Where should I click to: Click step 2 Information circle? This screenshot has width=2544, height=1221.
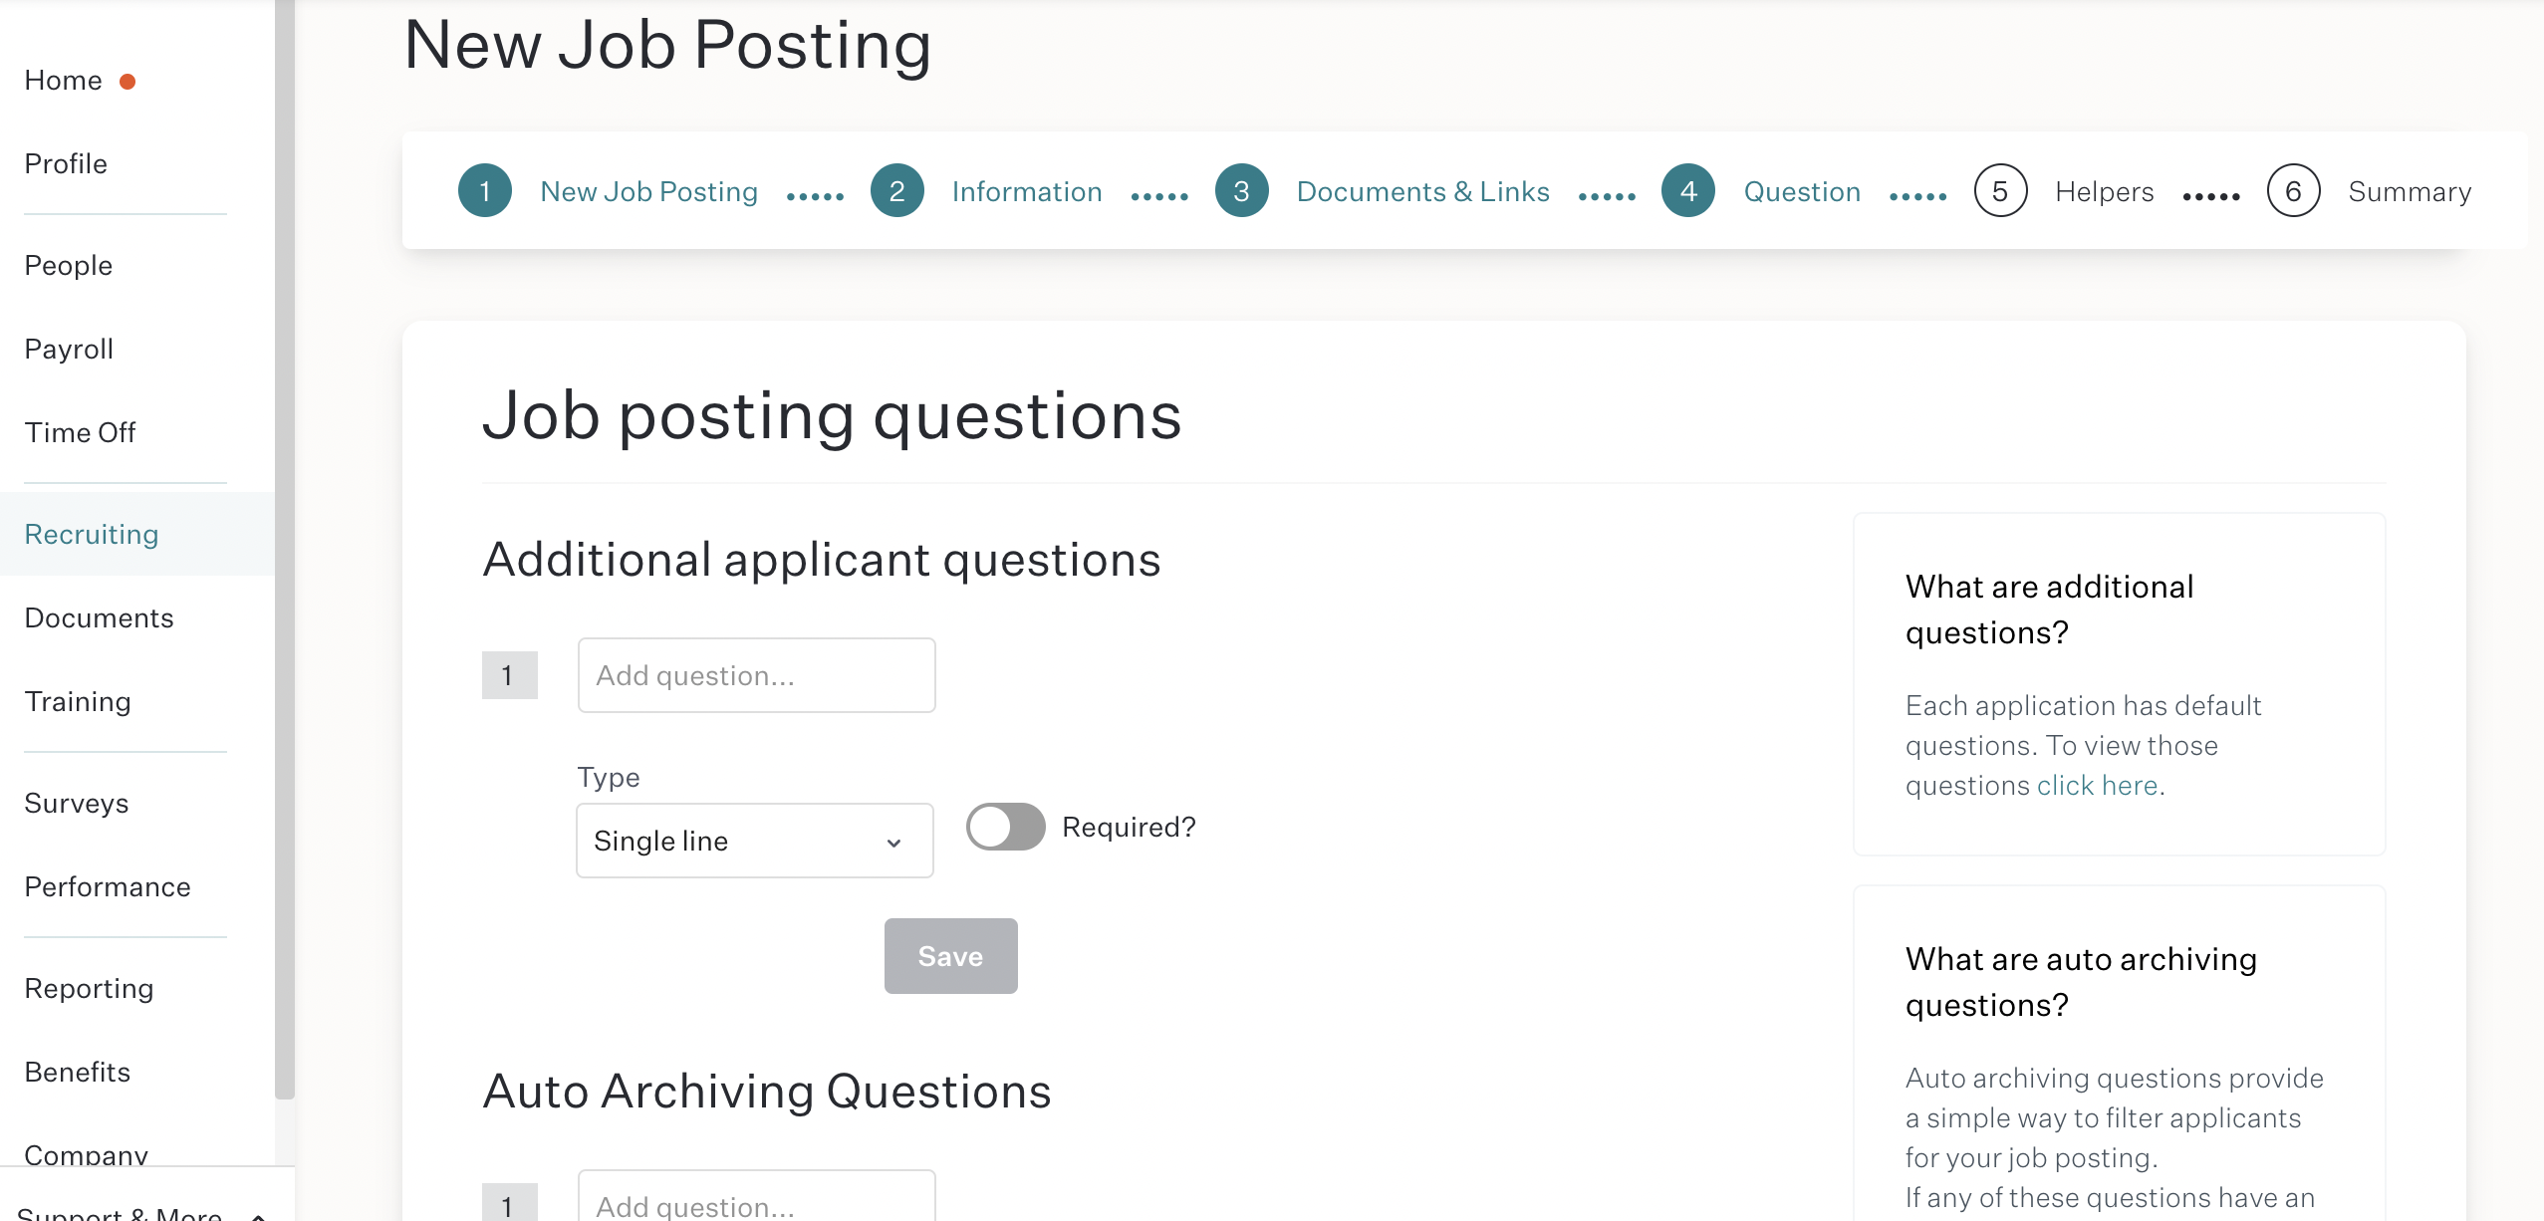pos(897,190)
